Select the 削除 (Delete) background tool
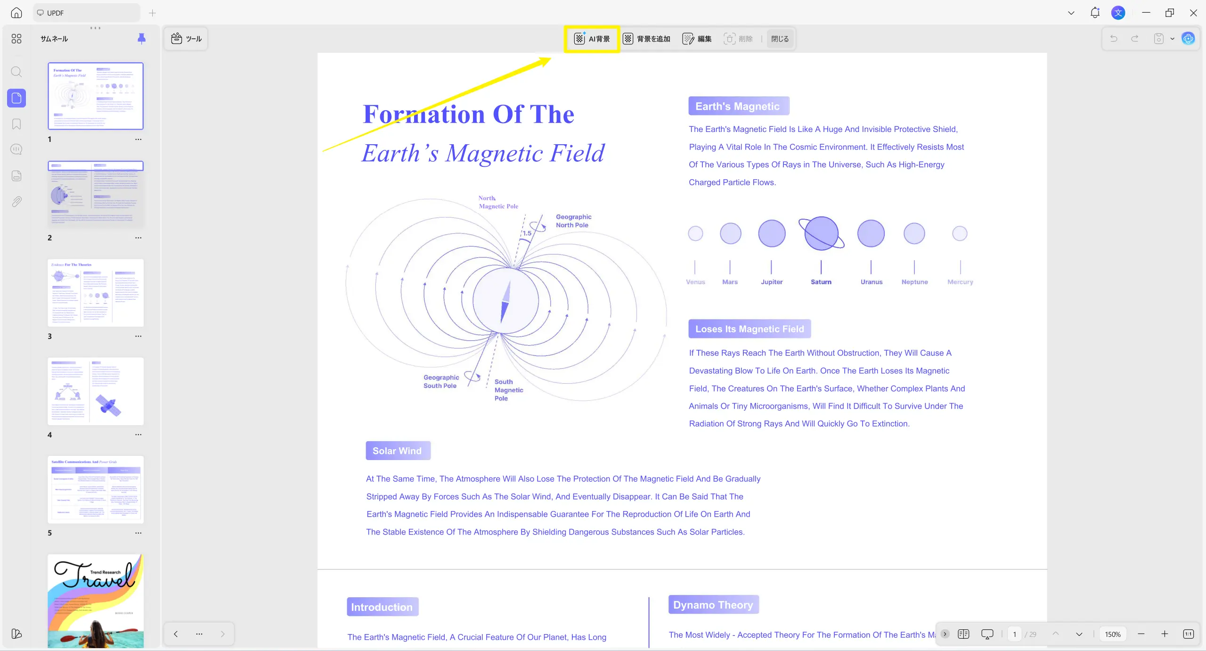Screen dimensions: 1206x651 click(x=738, y=39)
